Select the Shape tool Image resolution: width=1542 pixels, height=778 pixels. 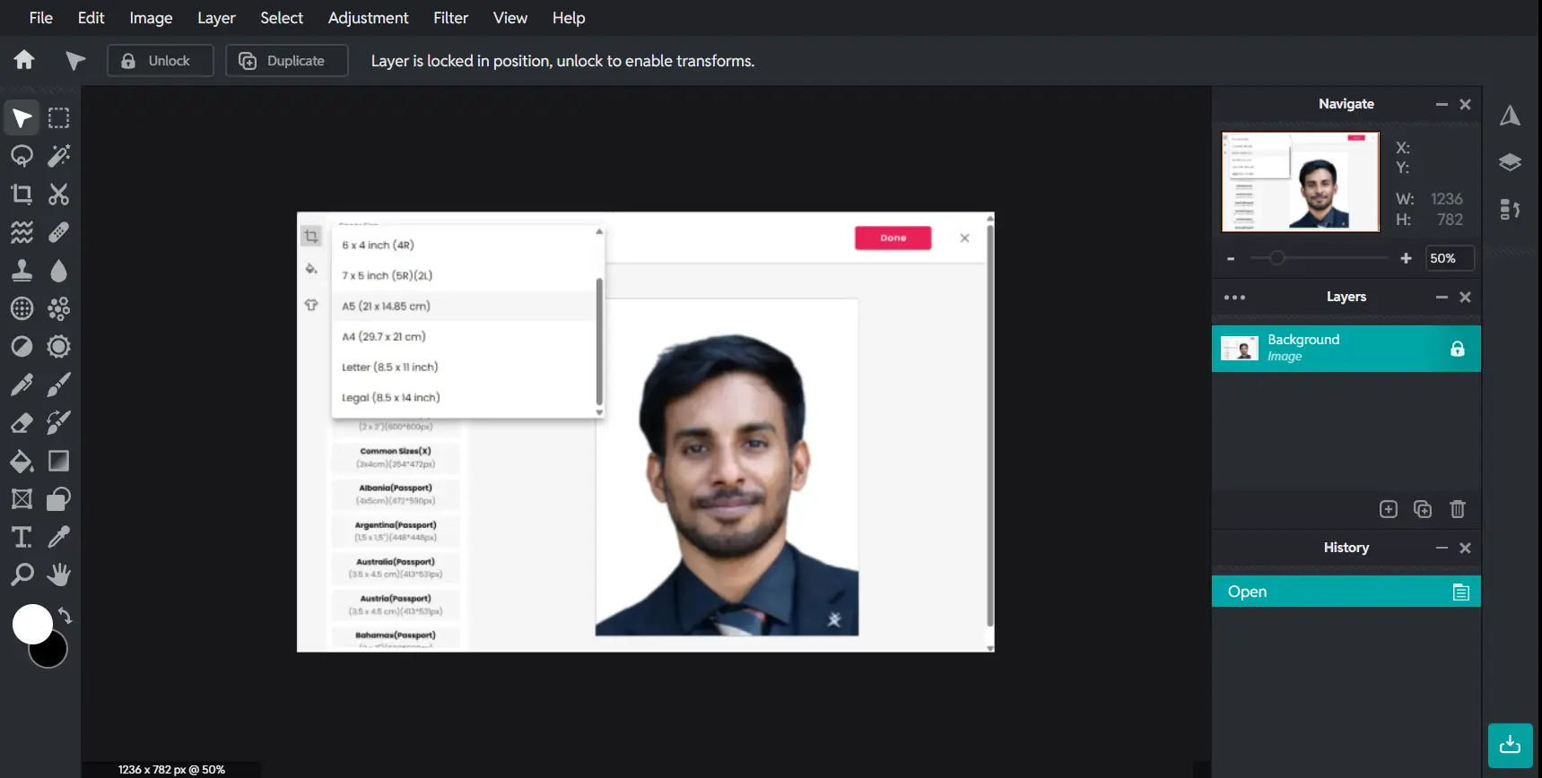pyautogui.click(x=59, y=498)
